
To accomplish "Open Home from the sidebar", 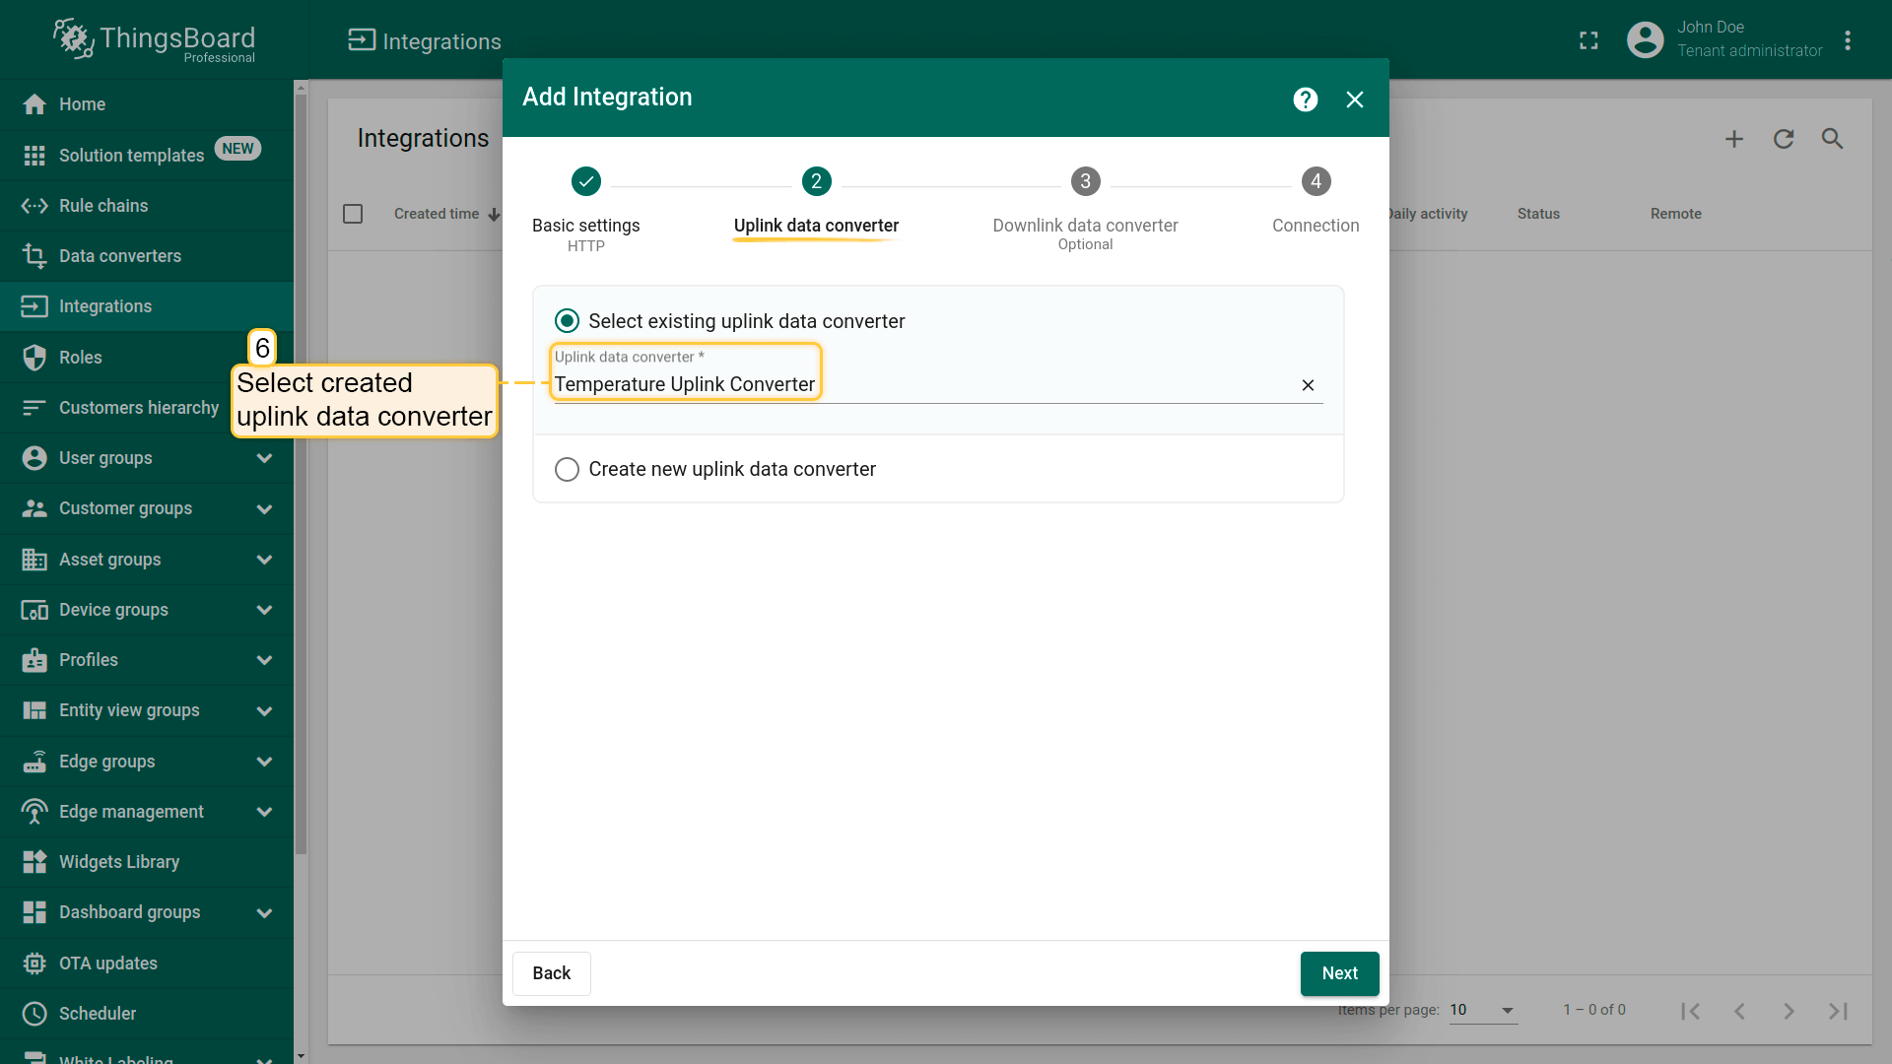I will click(147, 104).
